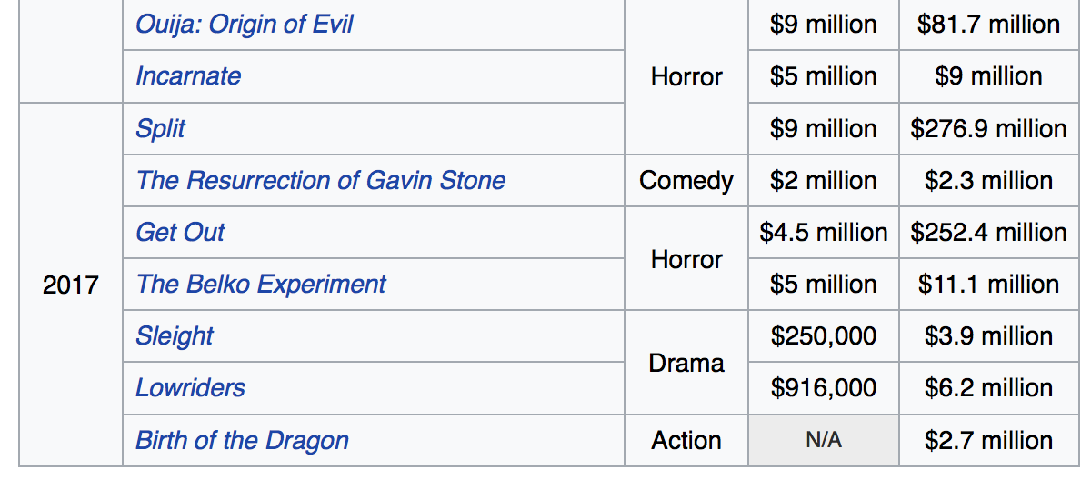Click the 2017 year cell
1091x480 pixels.
coord(71,285)
